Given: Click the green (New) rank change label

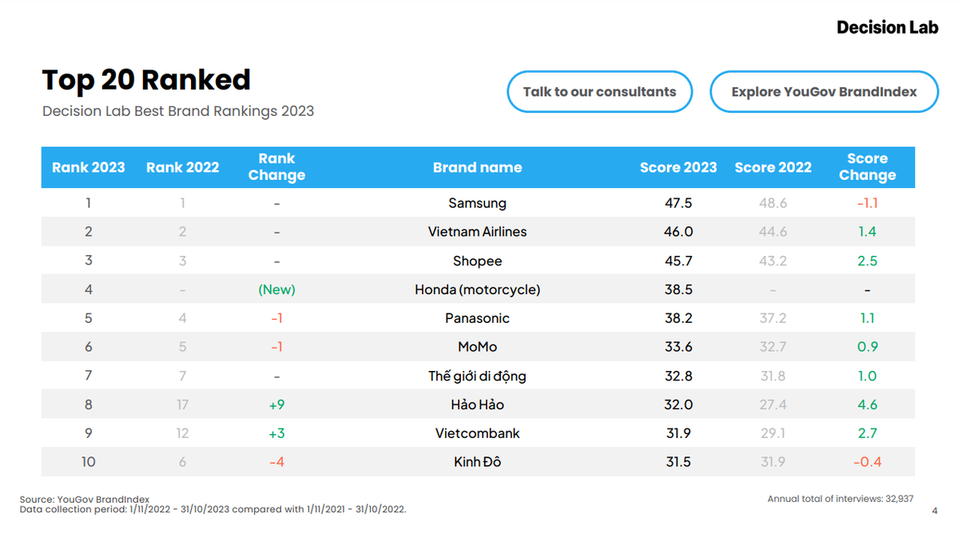Looking at the screenshot, I should click(276, 289).
